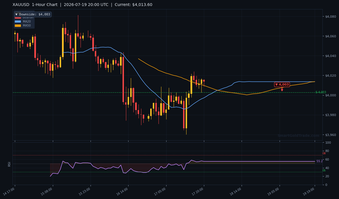Screen dimensions: 339x199
Task: Click the 15 23:00 time axis label
Action: coord(85,192)
